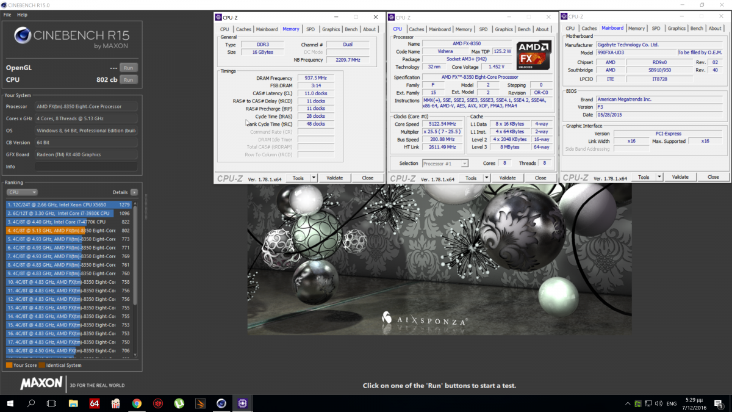
Task: Click the AMD FX Unlocked logo
Action: coord(534,54)
